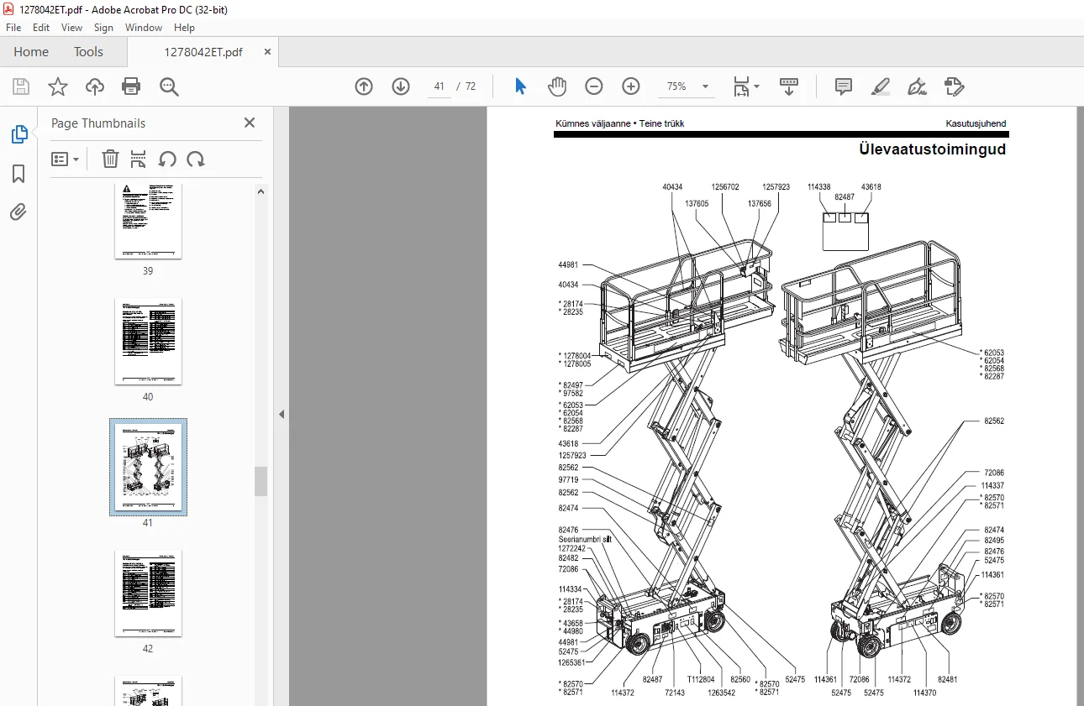The height and width of the screenshot is (706, 1084).
Task: Close the 1278042ET.pdf tab
Action: pos(267,52)
